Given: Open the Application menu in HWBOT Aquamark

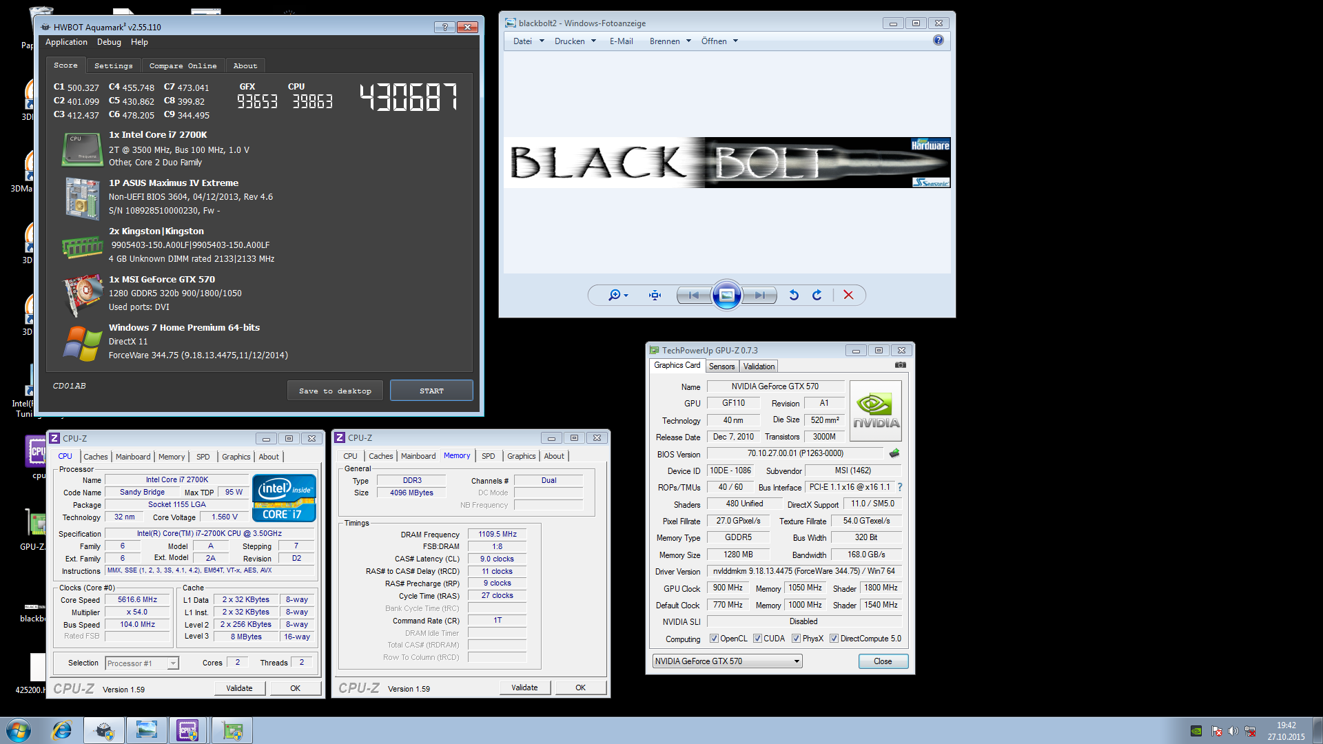Looking at the screenshot, I should [x=66, y=42].
